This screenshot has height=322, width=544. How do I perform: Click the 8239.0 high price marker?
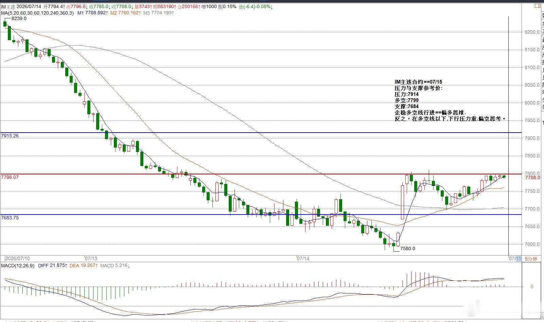[19, 19]
